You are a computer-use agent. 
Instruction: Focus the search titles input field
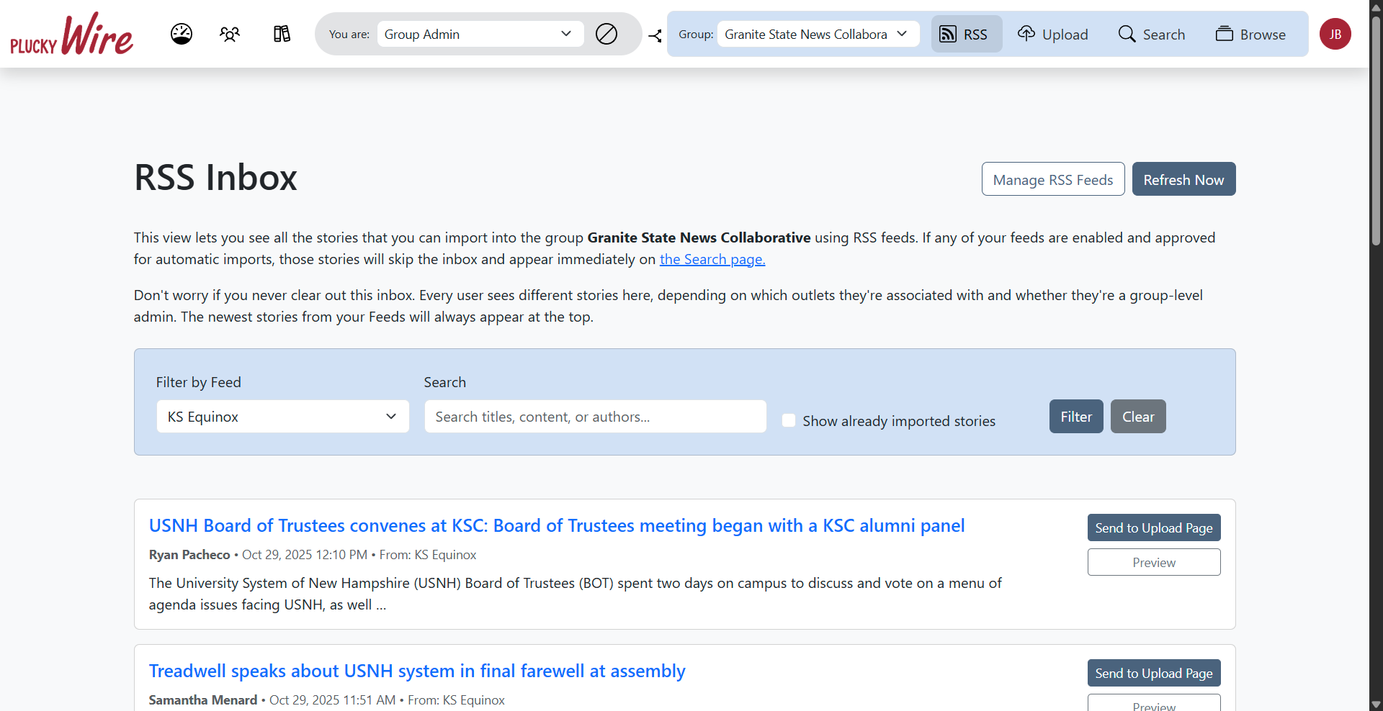click(595, 417)
